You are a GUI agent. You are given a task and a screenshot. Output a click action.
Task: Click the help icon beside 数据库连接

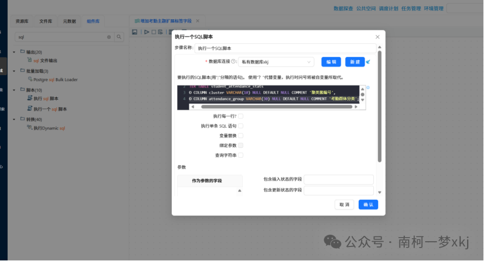234,62
